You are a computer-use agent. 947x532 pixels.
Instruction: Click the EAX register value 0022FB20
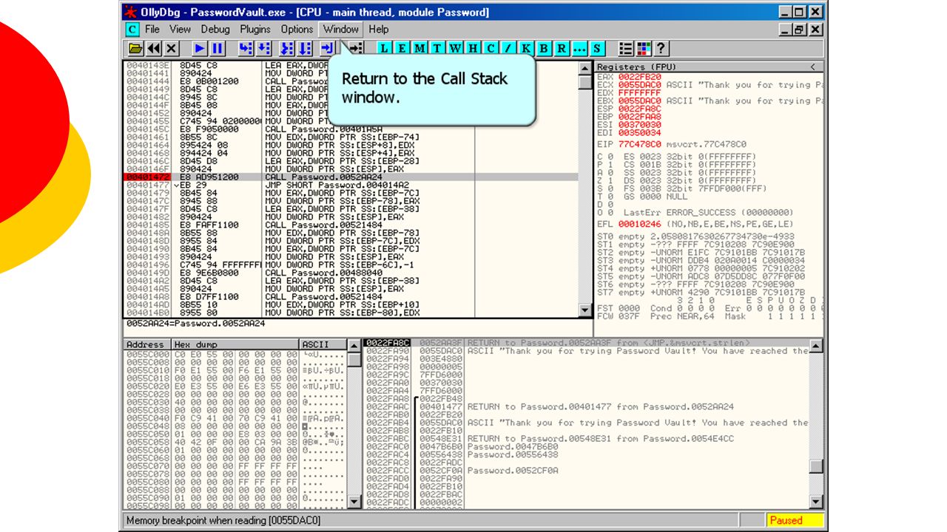coord(640,77)
